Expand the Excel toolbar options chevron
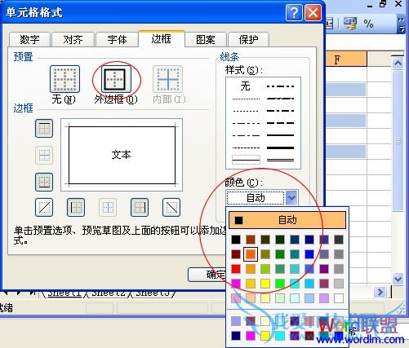Image resolution: width=409 pixels, height=348 pixels. click(x=401, y=24)
